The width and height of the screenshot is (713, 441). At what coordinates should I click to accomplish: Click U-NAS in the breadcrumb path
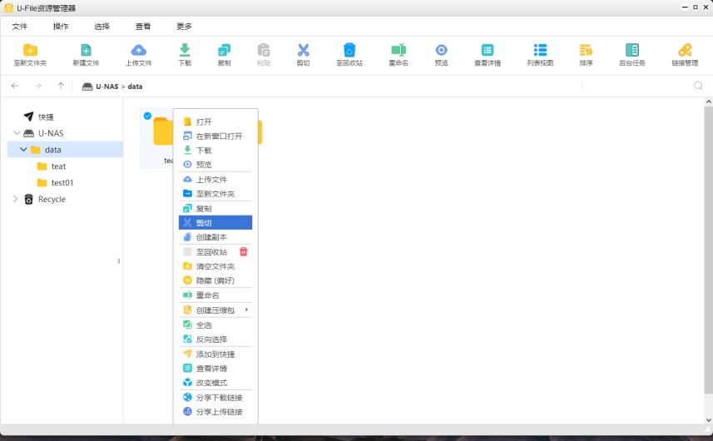tap(106, 87)
